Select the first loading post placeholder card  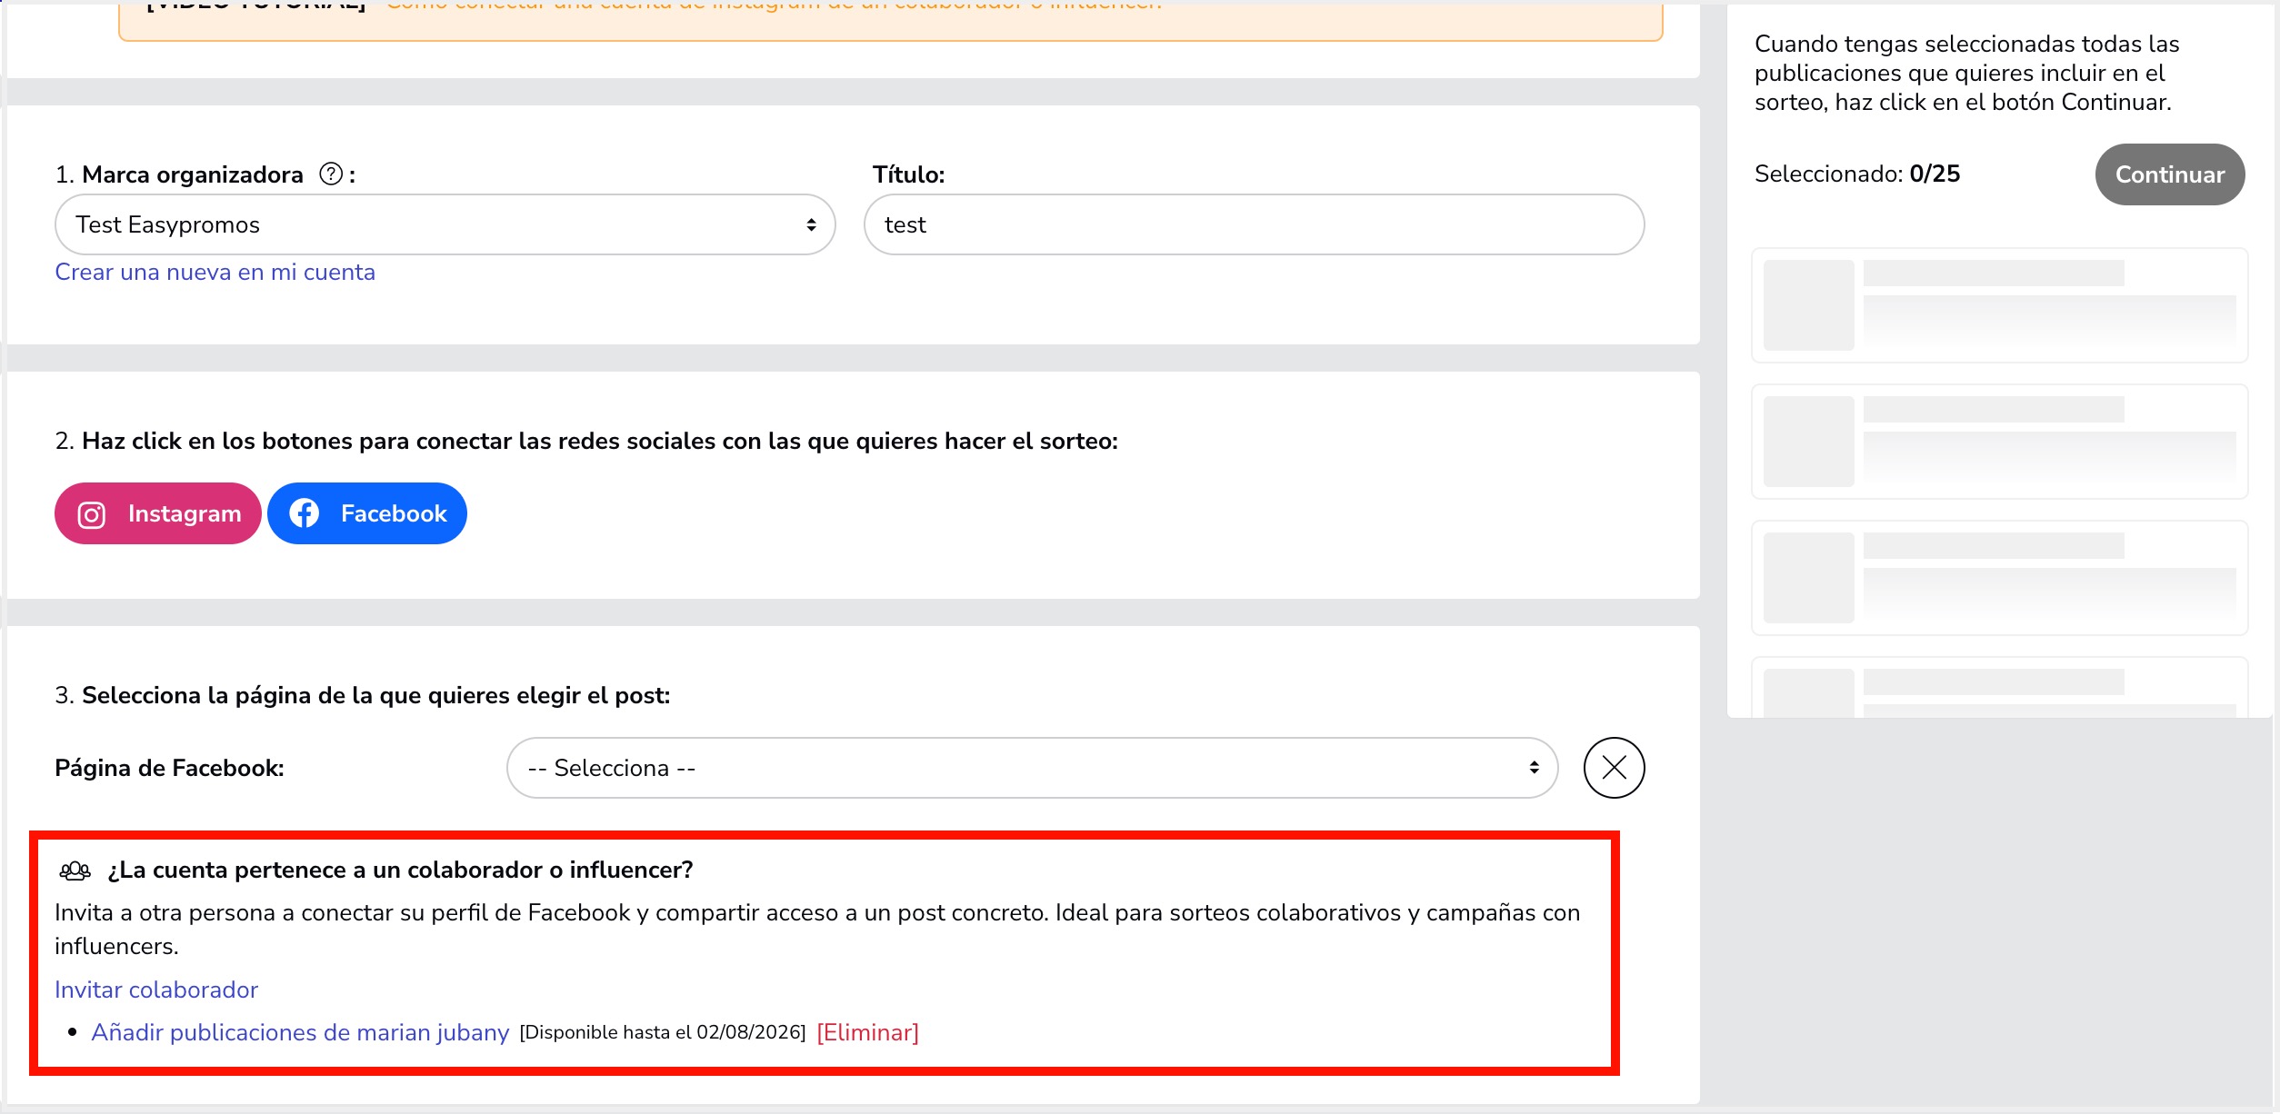pyautogui.click(x=1999, y=305)
